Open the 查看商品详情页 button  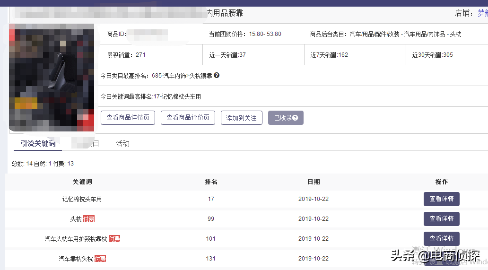pyautogui.click(x=128, y=118)
